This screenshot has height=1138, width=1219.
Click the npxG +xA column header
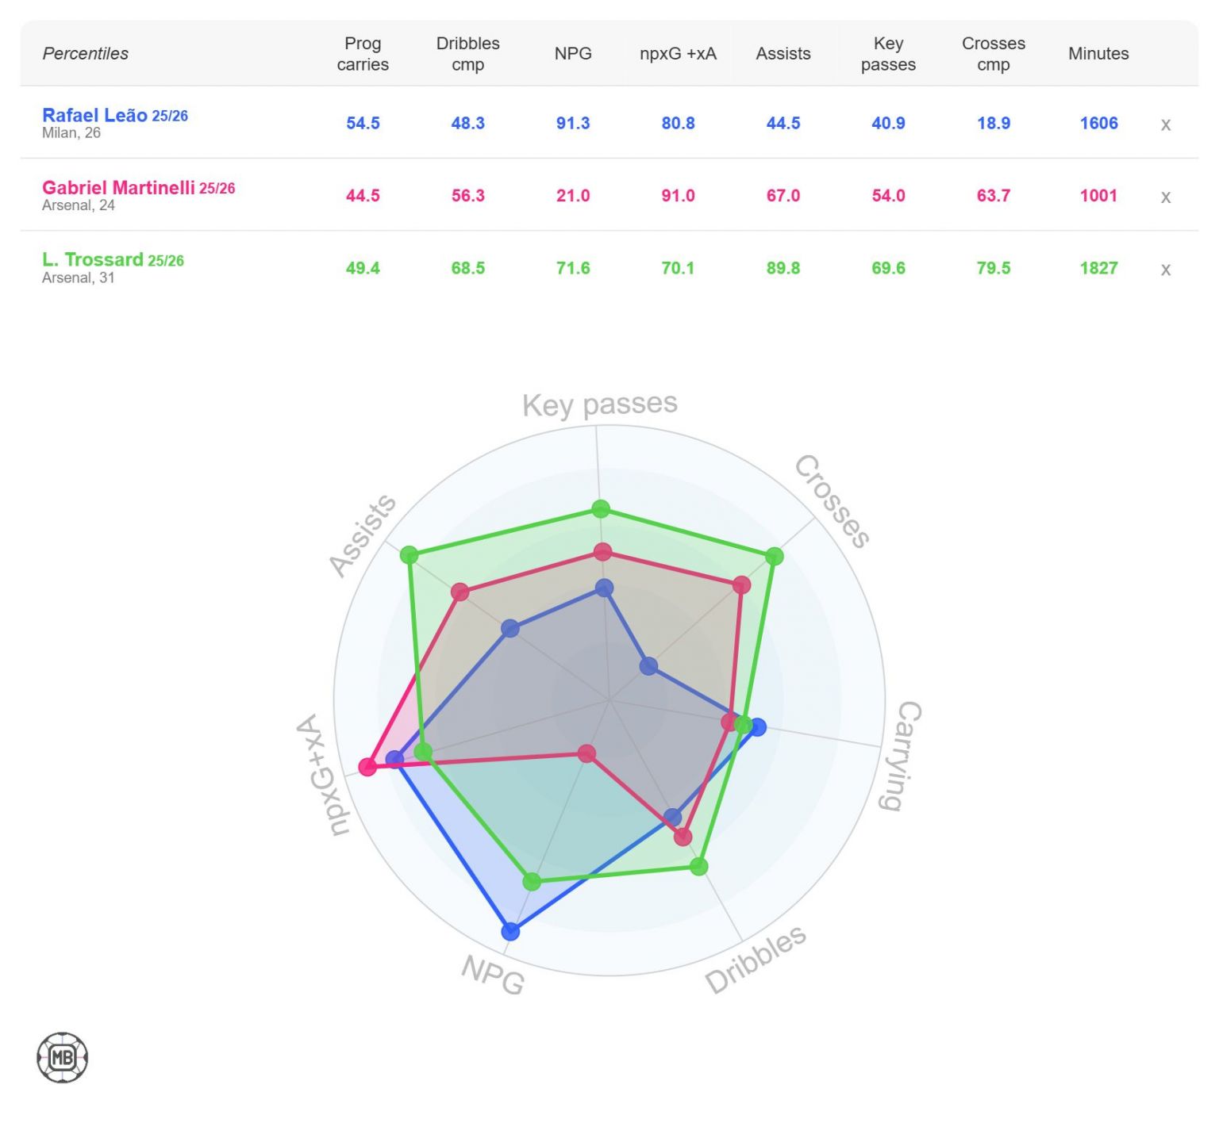(678, 54)
